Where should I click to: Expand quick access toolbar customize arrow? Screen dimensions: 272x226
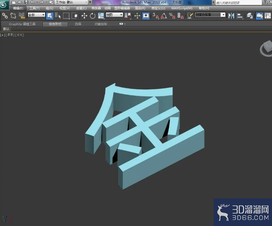click(x=90, y=2)
